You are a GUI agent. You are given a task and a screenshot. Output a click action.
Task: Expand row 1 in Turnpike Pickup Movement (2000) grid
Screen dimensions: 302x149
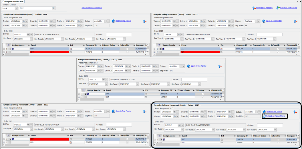[154, 49]
